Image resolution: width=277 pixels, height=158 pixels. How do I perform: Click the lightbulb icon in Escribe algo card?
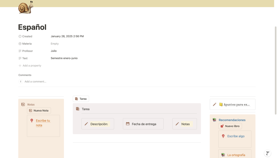pos(223,136)
